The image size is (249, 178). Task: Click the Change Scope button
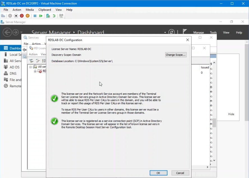coord(176,55)
